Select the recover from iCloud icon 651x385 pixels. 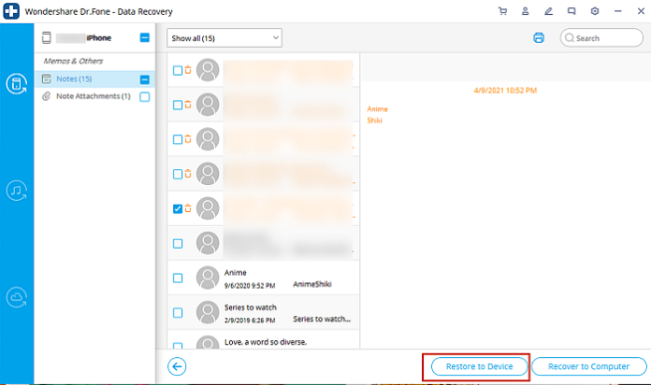pyautogui.click(x=17, y=297)
